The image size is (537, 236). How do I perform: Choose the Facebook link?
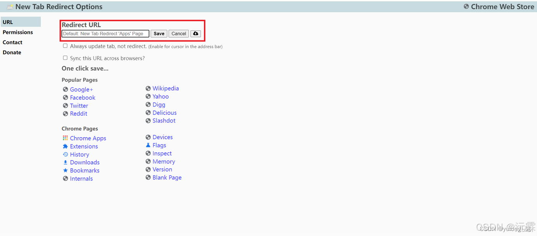(83, 98)
